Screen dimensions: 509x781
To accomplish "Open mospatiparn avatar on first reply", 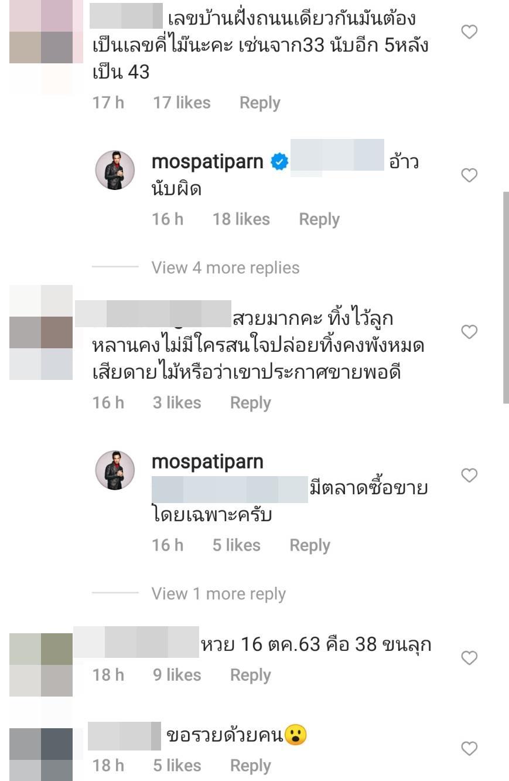I will pyautogui.click(x=115, y=170).
